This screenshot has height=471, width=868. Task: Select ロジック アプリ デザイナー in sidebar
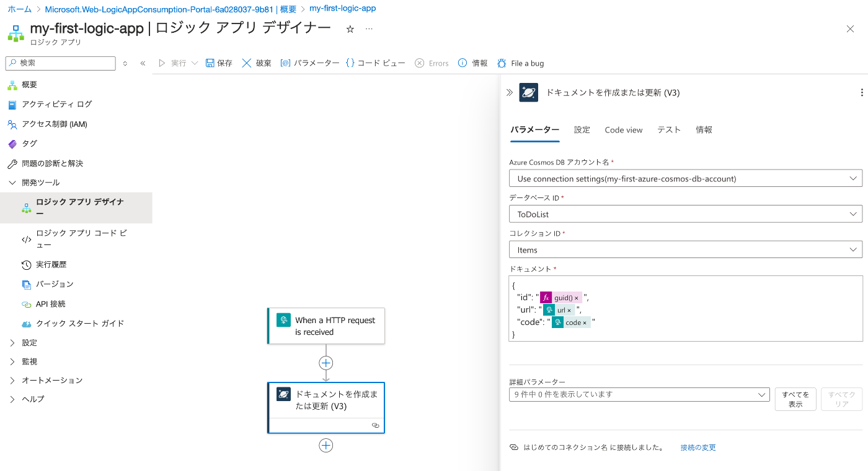click(76, 208)
